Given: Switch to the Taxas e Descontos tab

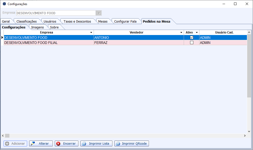Looking at the screenshot, I should click(x=77, y=22).
